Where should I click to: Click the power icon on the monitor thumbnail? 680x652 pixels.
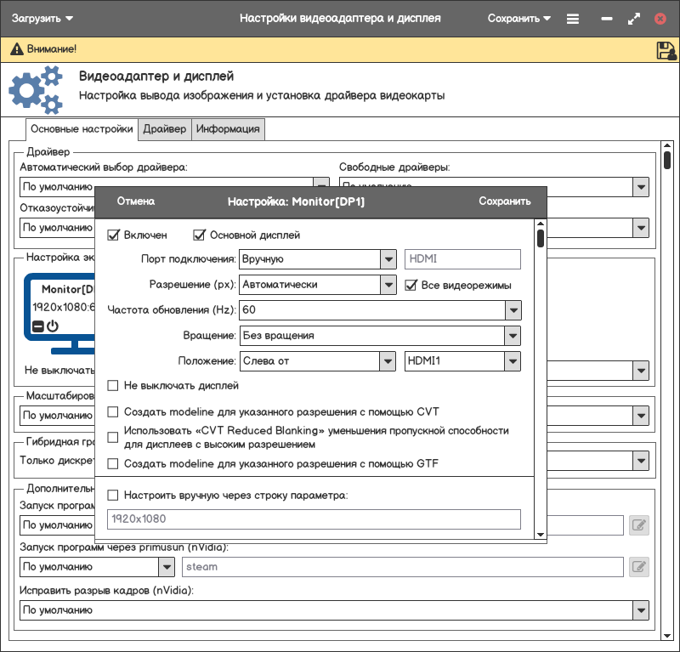tap(52, 326)
